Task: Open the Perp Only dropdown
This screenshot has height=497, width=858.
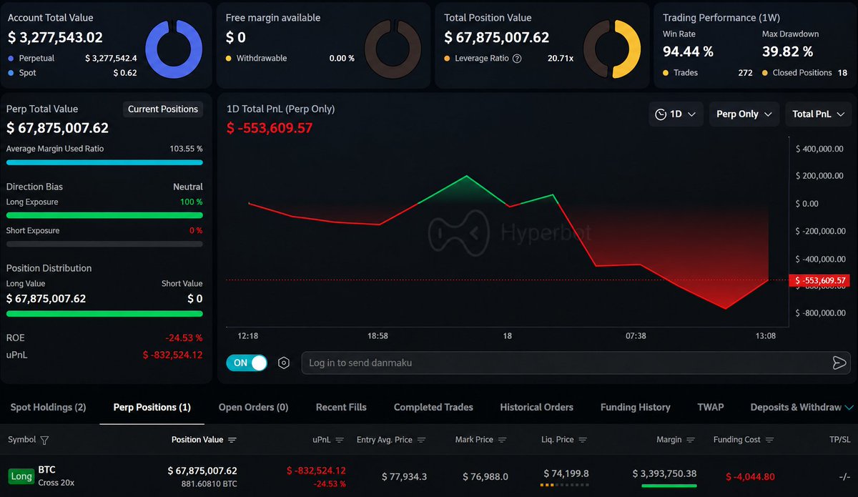Action: pos(744,114)
